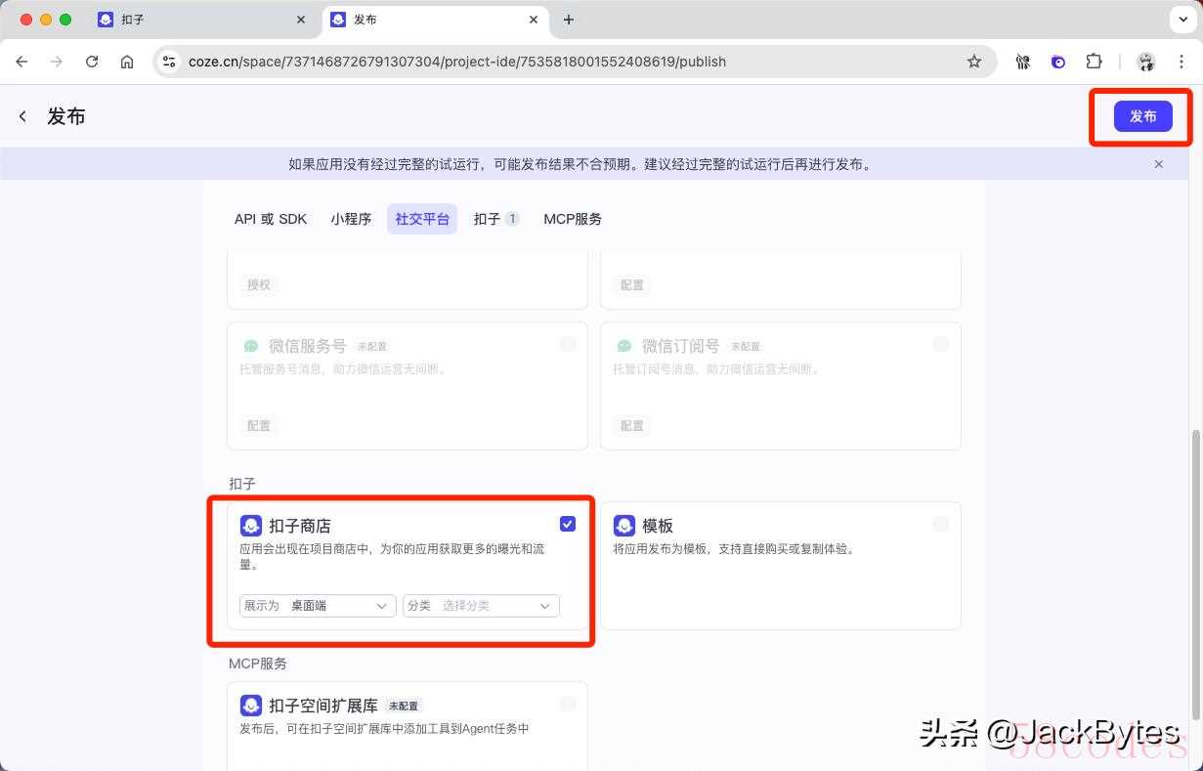Dismiss the trial-run warning banner
Screen dimensions: 1203x771
(1158, 164)
